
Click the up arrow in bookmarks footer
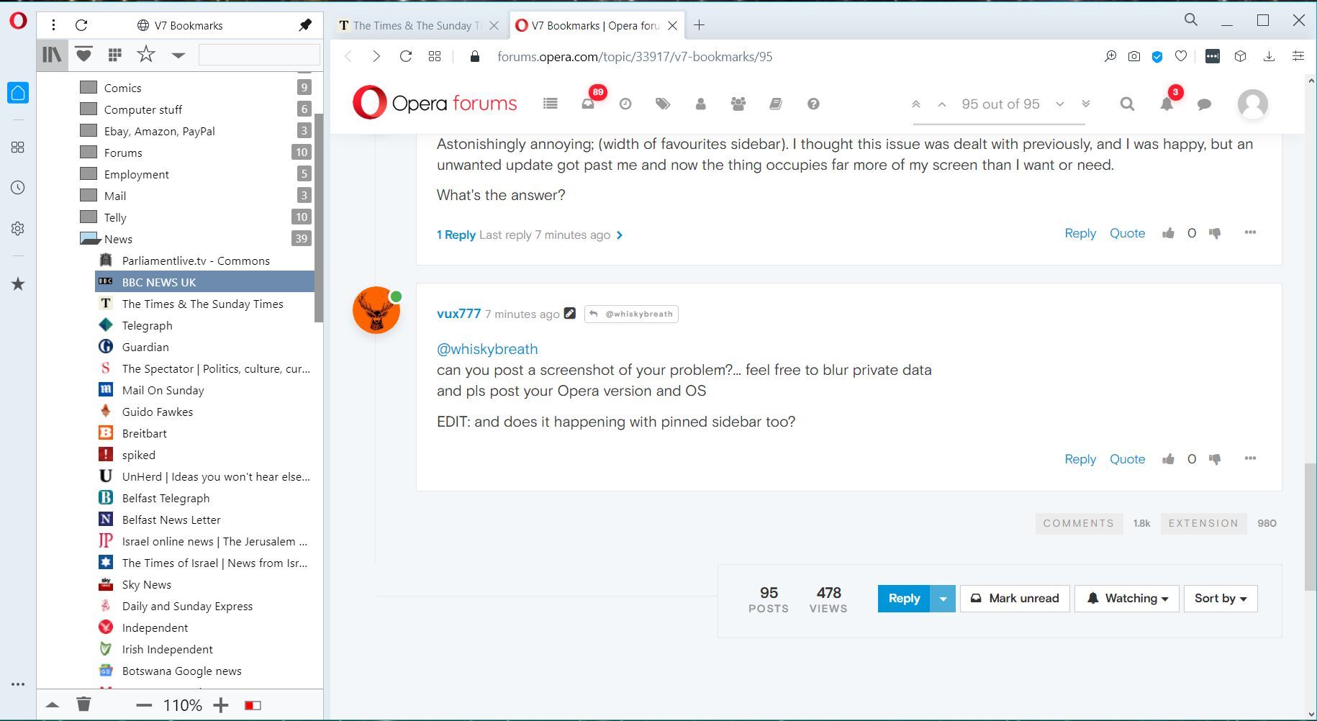pos(53,705)
